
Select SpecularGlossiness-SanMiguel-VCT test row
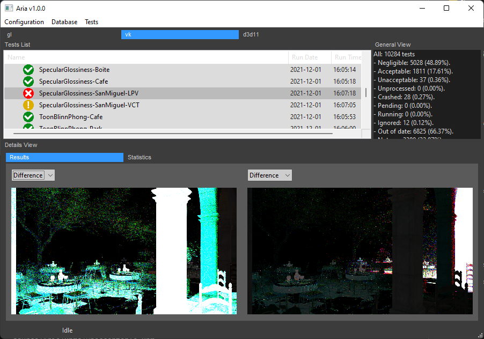click(183, 105)
